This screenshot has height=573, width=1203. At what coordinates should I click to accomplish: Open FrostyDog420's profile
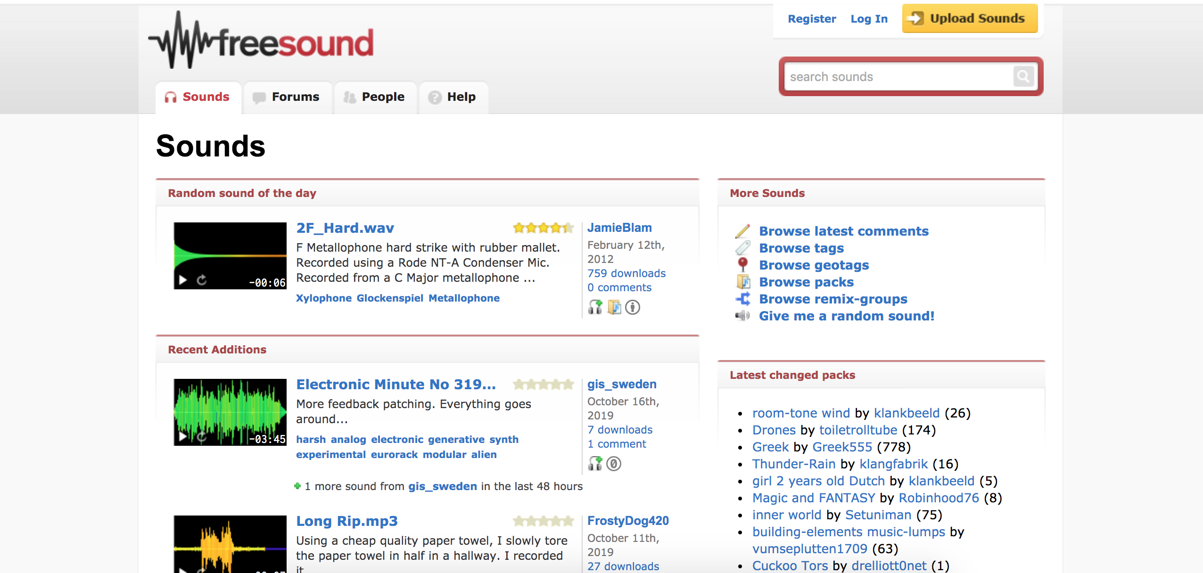628,521
